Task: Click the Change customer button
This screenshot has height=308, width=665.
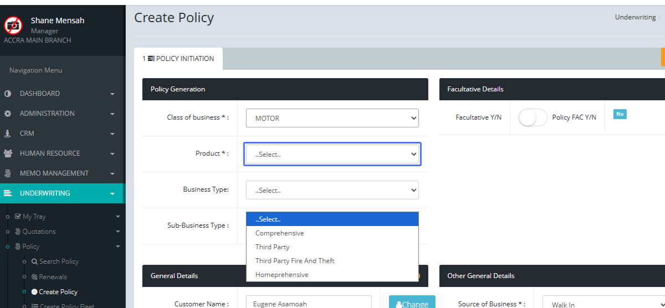Action: [x=412, y=304]
